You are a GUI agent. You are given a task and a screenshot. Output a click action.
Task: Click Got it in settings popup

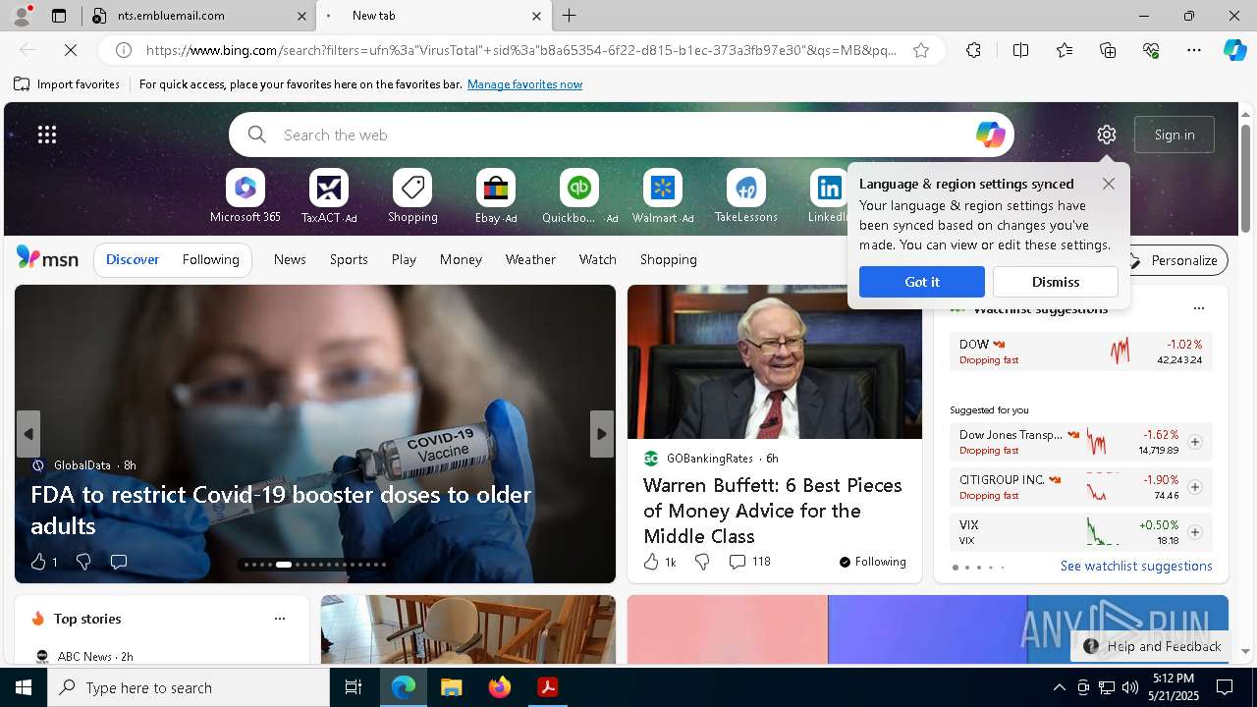point(922,282)
